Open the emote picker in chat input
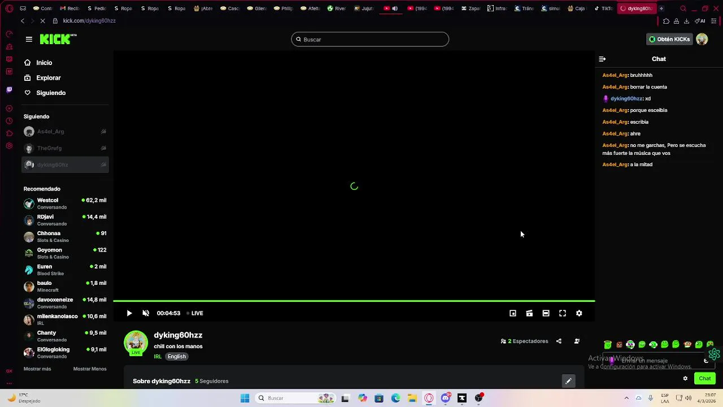 (x=706, y=361)
